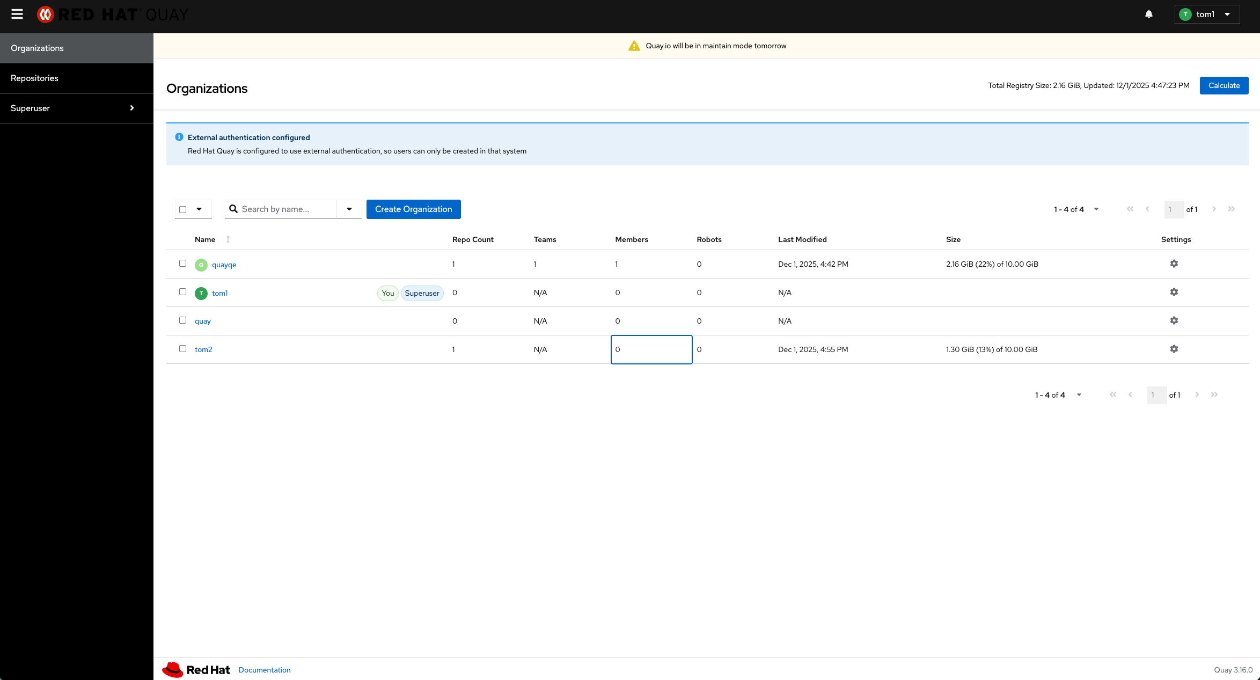Click the Create Organization button
This screenshot has width=1260, height=680.
point(413,209)
